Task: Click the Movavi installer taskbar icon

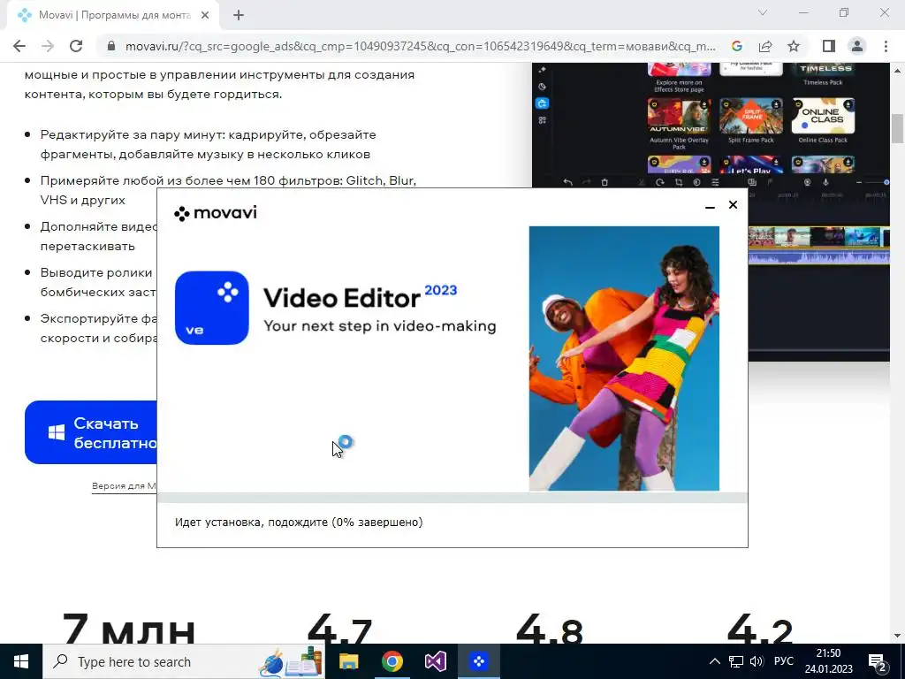Action: tap(478, 661)
